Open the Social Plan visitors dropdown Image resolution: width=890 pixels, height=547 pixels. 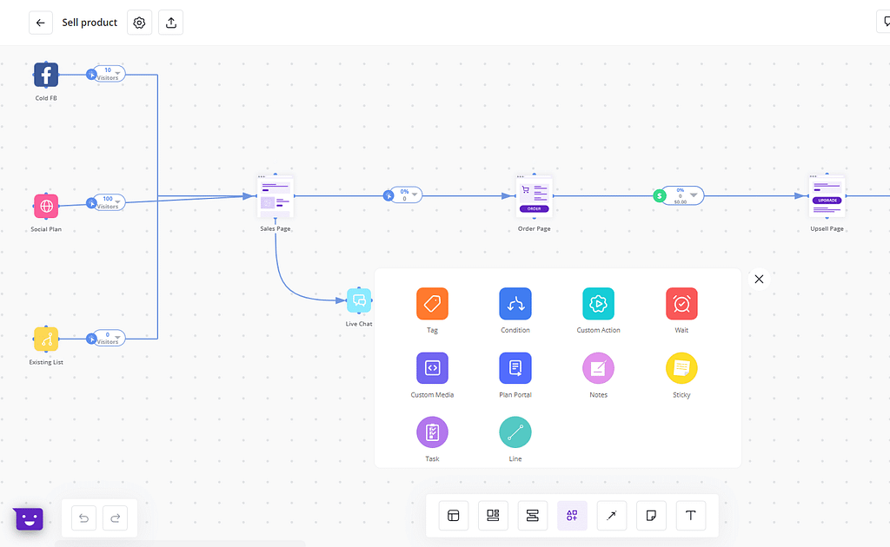(x=119, y=202)
